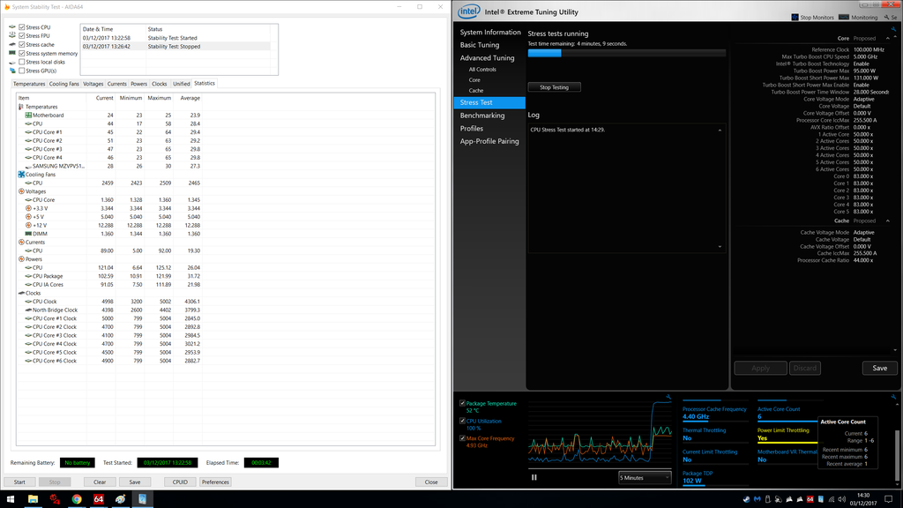Click the Temperatures thermometer icon
The image size is (903, 508).
pyautogui.click(x=21, y=107)
